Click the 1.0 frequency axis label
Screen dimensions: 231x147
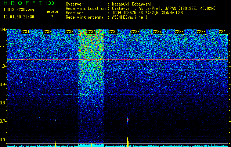(3, 66)
